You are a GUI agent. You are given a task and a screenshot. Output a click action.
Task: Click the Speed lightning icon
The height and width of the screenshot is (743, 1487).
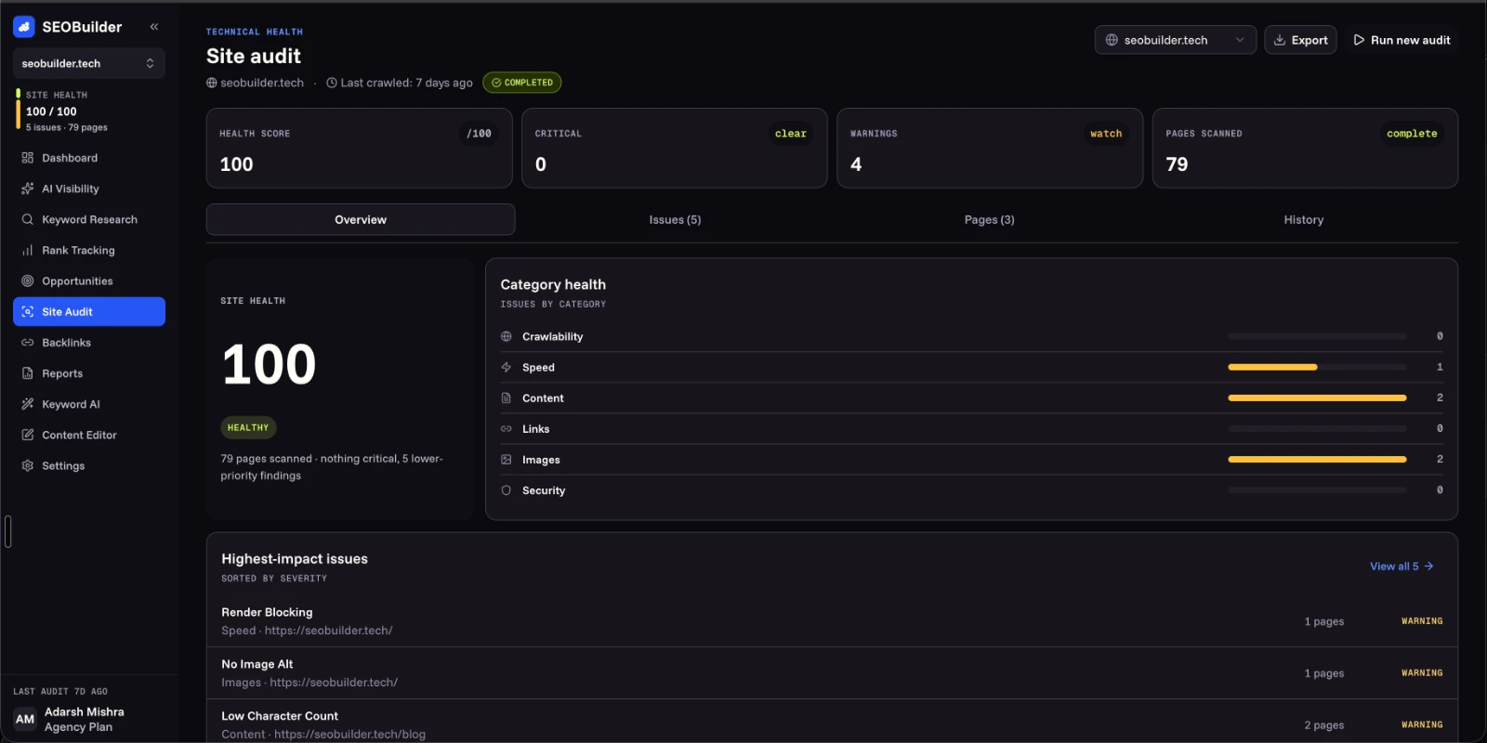507,367
